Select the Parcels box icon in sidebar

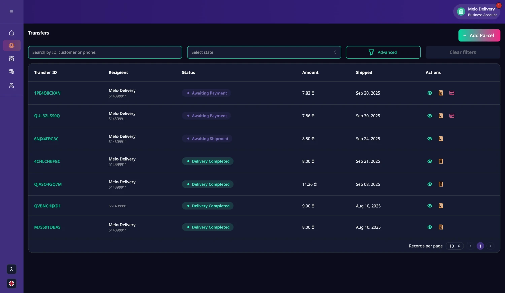pyautogui.click(x=11, y=45)
